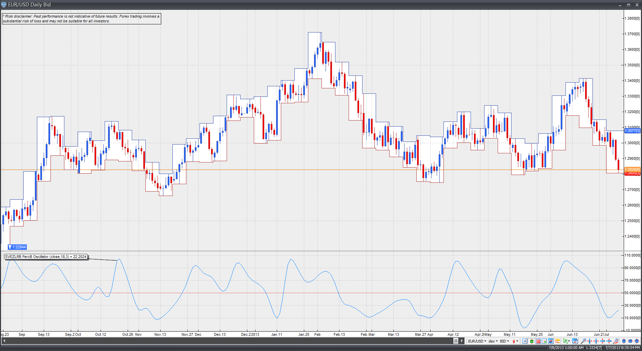Click the vertical fit chart icon
Viewport: 642px width, 351px height.
point(624,341)
